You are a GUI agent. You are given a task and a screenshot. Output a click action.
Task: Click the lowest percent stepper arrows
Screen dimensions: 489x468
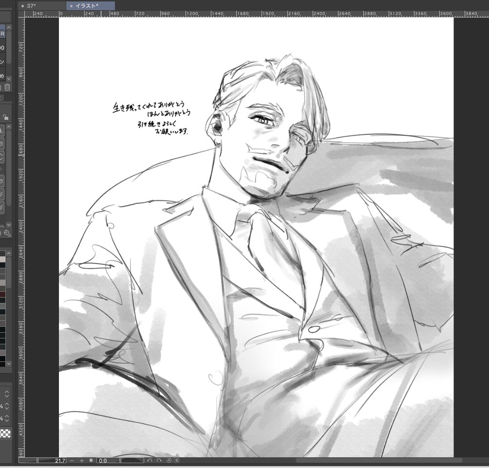click(x=7, y=418)
